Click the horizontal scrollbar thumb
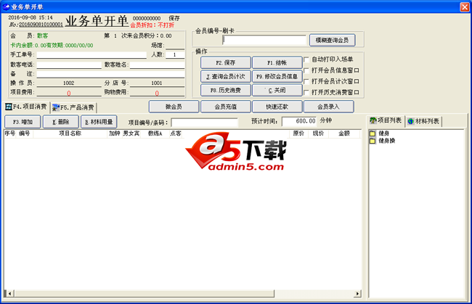The width and height of the screenshot is (472, 304). (x=145, y=293)
